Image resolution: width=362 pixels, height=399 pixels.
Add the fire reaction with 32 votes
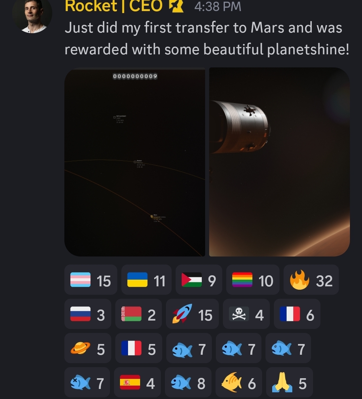311,280
